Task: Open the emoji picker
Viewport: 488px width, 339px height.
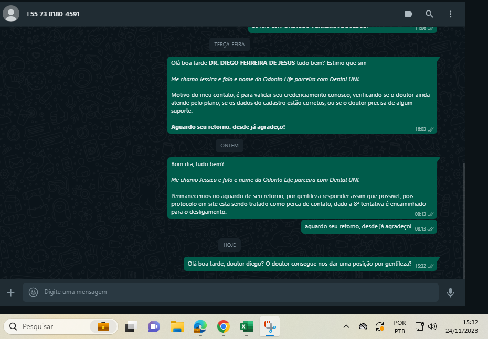Action: click(x=33, y=292)
